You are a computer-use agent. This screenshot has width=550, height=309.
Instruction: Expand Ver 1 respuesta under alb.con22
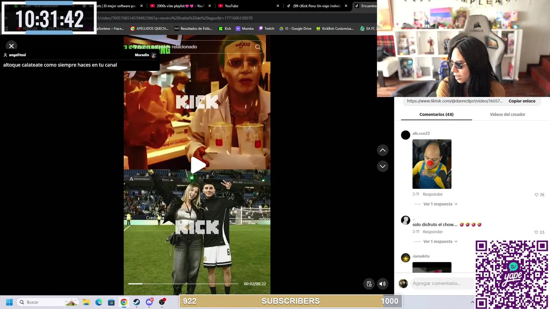(440, 204)
